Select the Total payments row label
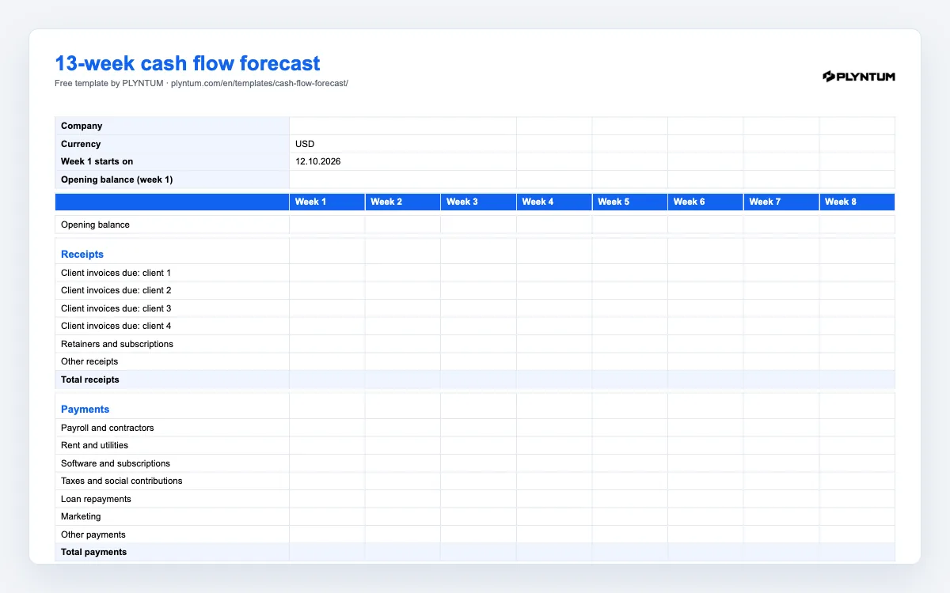Viewport: 950px width, 593px height. [x=172, y=552]
